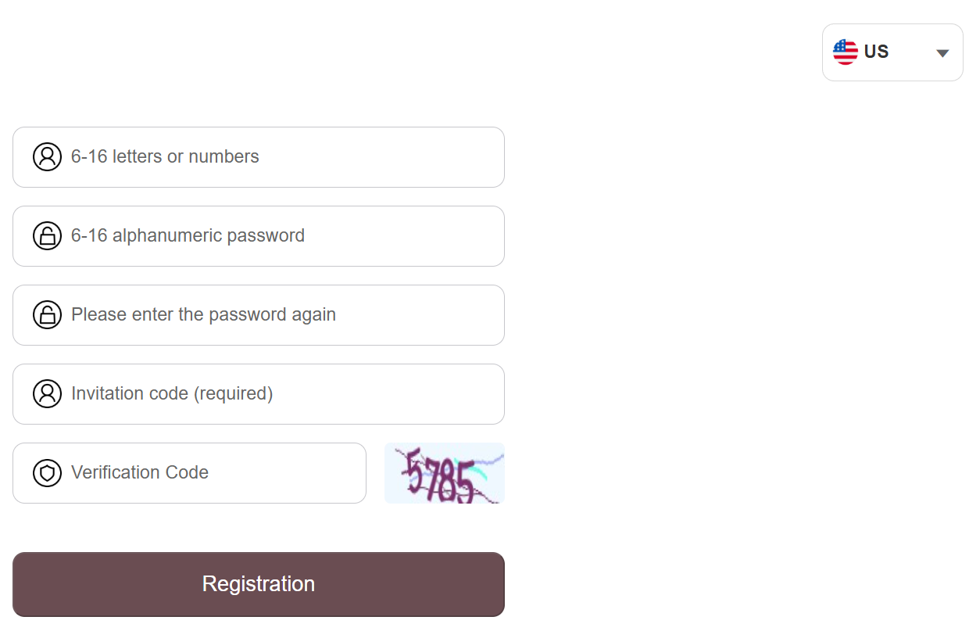Click the lock icon in the alphanumeric password field
Viewport: 969px width, 624px height.
coord(47,236)
